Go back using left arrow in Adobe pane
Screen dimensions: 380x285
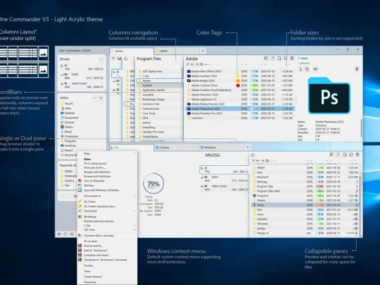coord(192,65)
